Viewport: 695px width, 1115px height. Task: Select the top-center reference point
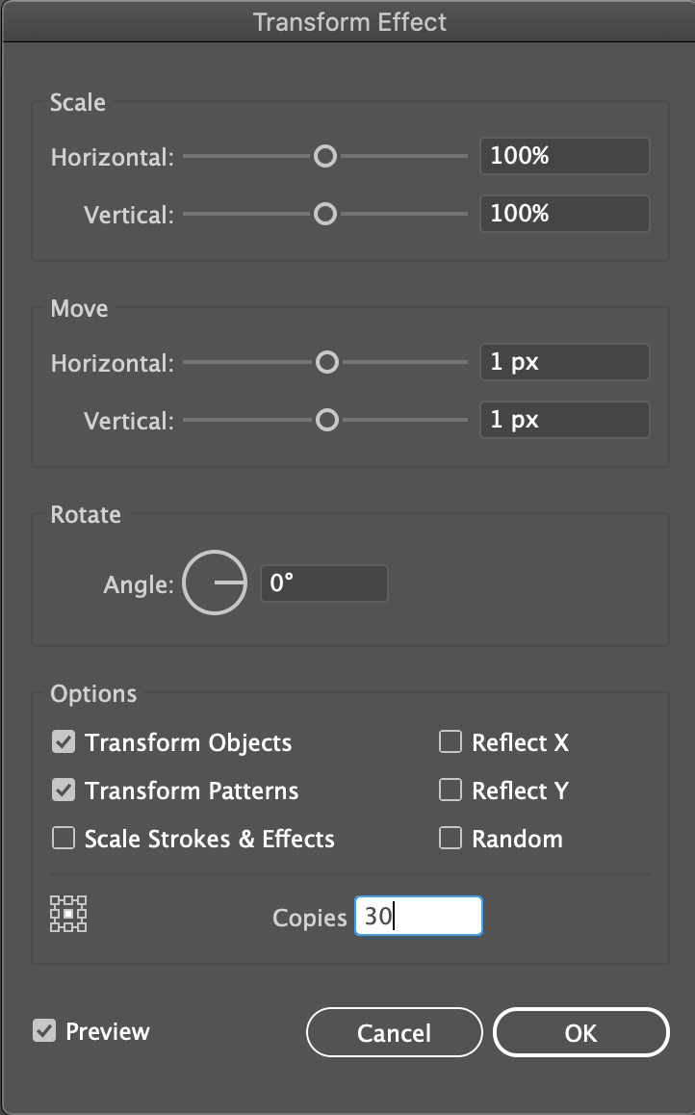(x=68, y=900)
